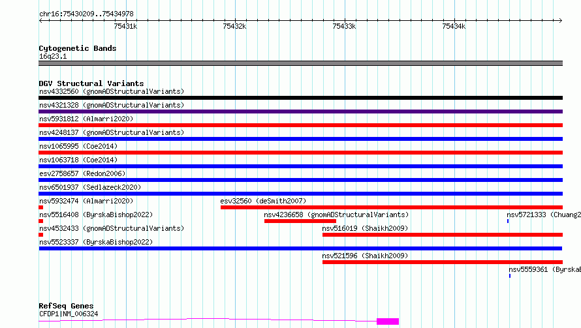Image resolution: width=581 pixels, height=328 pixels.
Task: Click the right arrowhead of the coordinate ruler
Action: pyautogui.click(x=561, y=20)
